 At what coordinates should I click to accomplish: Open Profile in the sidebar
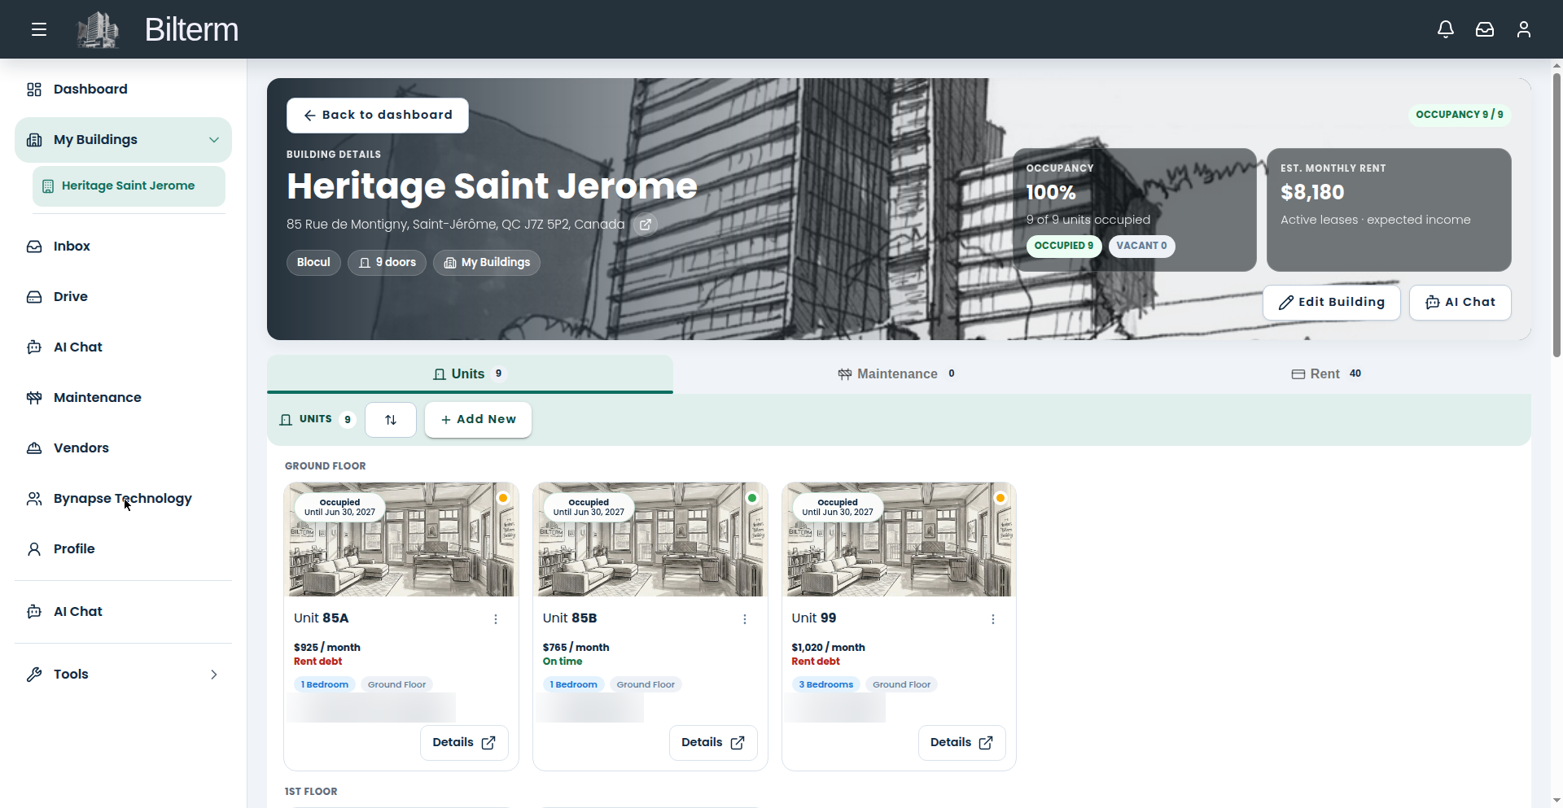coord(123,549)
